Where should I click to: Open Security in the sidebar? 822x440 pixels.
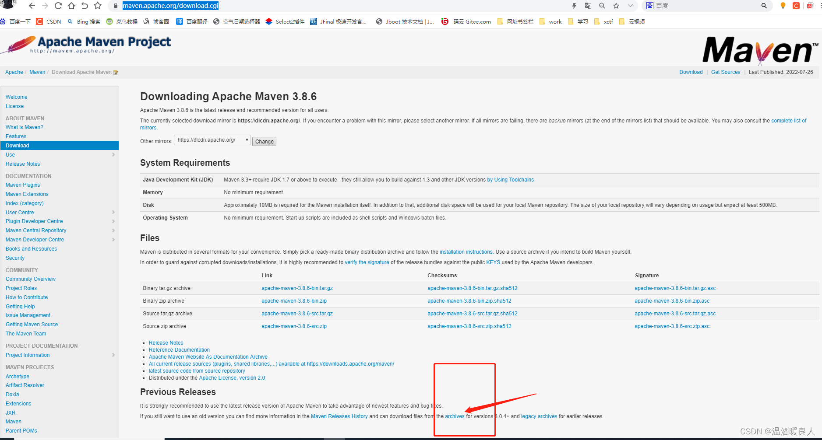point(15,258)
